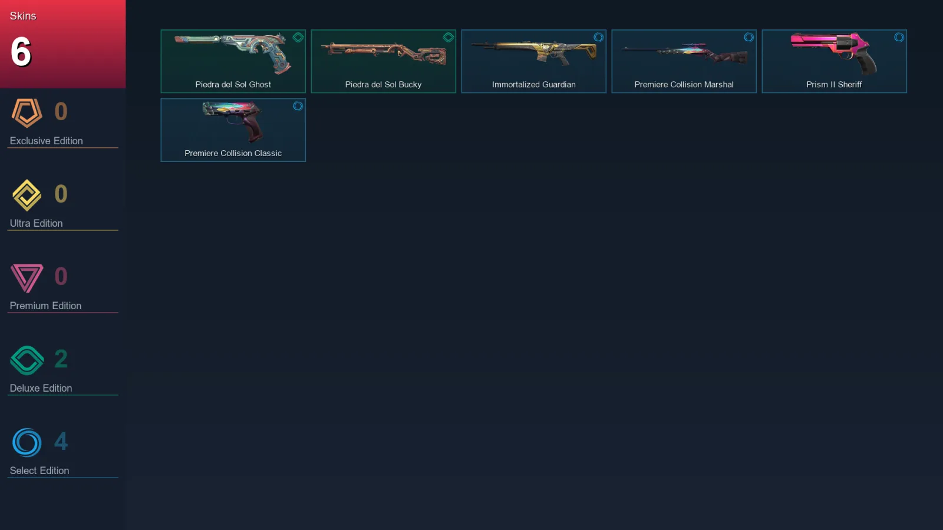Click the total skins count 6
Viewport: 943px width, 530px height.
[21, 52]
